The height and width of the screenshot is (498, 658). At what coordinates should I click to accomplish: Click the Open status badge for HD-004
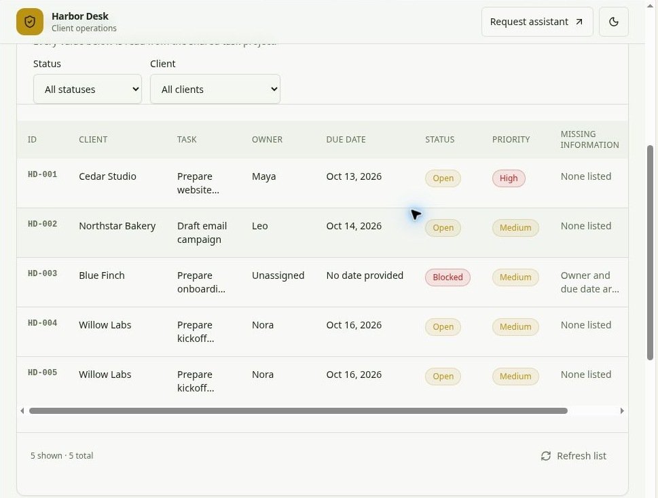[443, 326]
